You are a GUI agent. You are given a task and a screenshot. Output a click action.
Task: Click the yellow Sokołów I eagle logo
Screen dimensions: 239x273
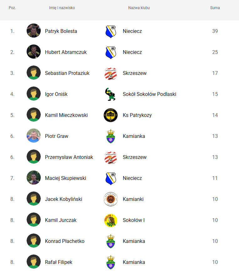click(x=111, y=220)
